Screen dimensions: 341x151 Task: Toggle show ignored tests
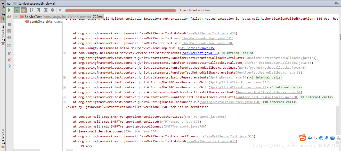click(x=23, y=10)
